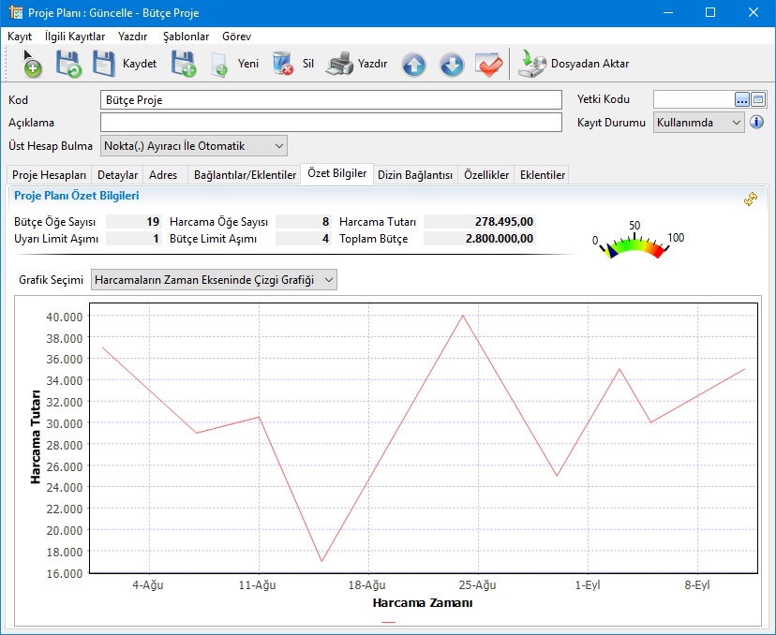Click the budget usage gauge indicator

pos(635,244)
